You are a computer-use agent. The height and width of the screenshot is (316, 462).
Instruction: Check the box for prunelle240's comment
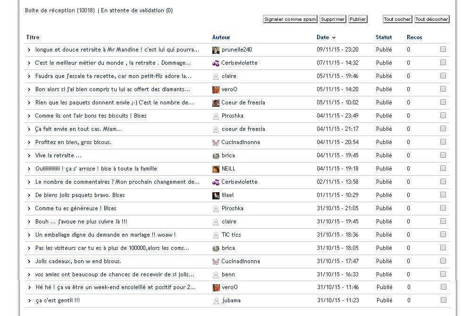pos(443,49)
